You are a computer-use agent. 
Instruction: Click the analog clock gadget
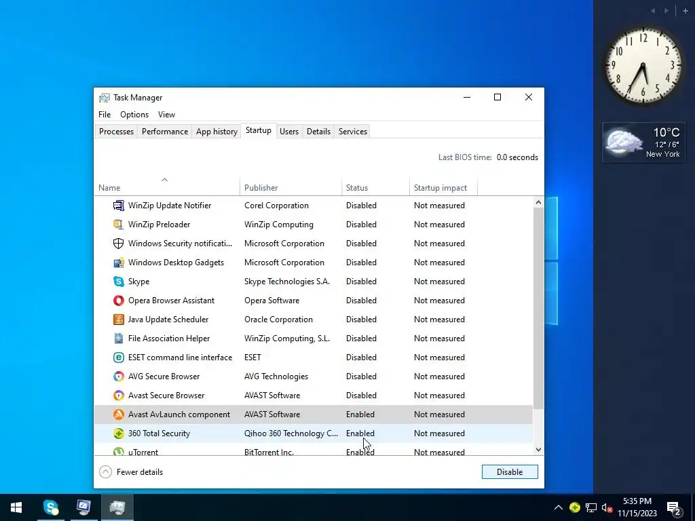pos(643,66)
